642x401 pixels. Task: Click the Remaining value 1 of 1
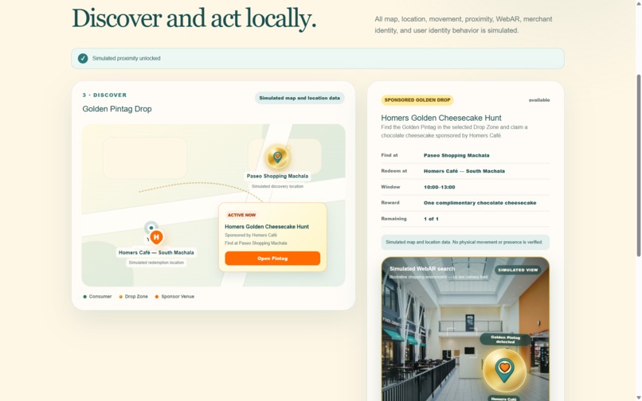coord(431,219)
